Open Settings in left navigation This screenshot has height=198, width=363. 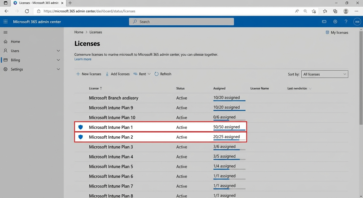[17, 69]
